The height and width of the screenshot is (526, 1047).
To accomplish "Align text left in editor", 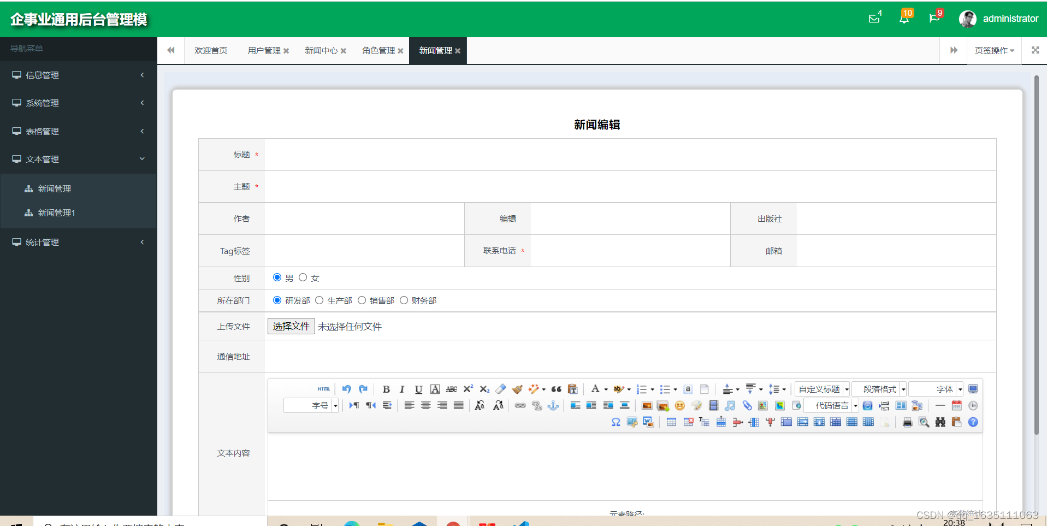I will coord(409,405).
